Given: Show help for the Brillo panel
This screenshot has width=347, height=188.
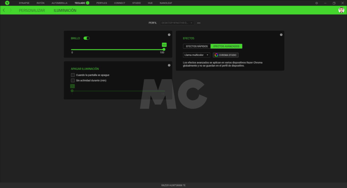Looking at the screenshot, I should pyautogui.click(x=169, y=35).
